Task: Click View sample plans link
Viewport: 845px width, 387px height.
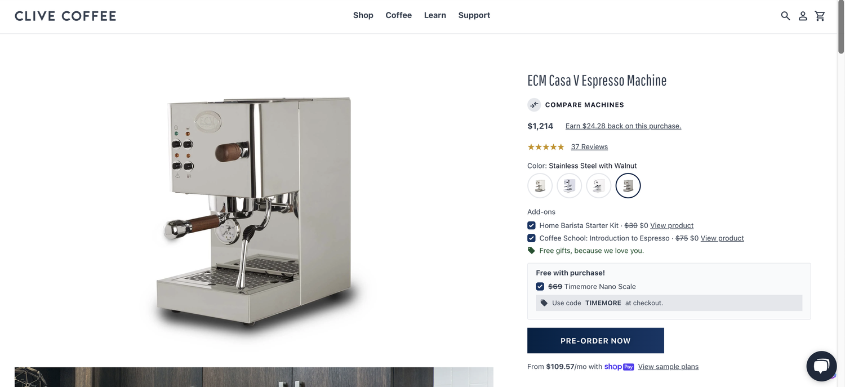Action: click(x=668, y=367)
